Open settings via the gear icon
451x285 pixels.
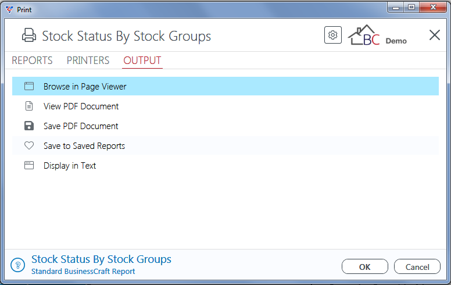333,35
